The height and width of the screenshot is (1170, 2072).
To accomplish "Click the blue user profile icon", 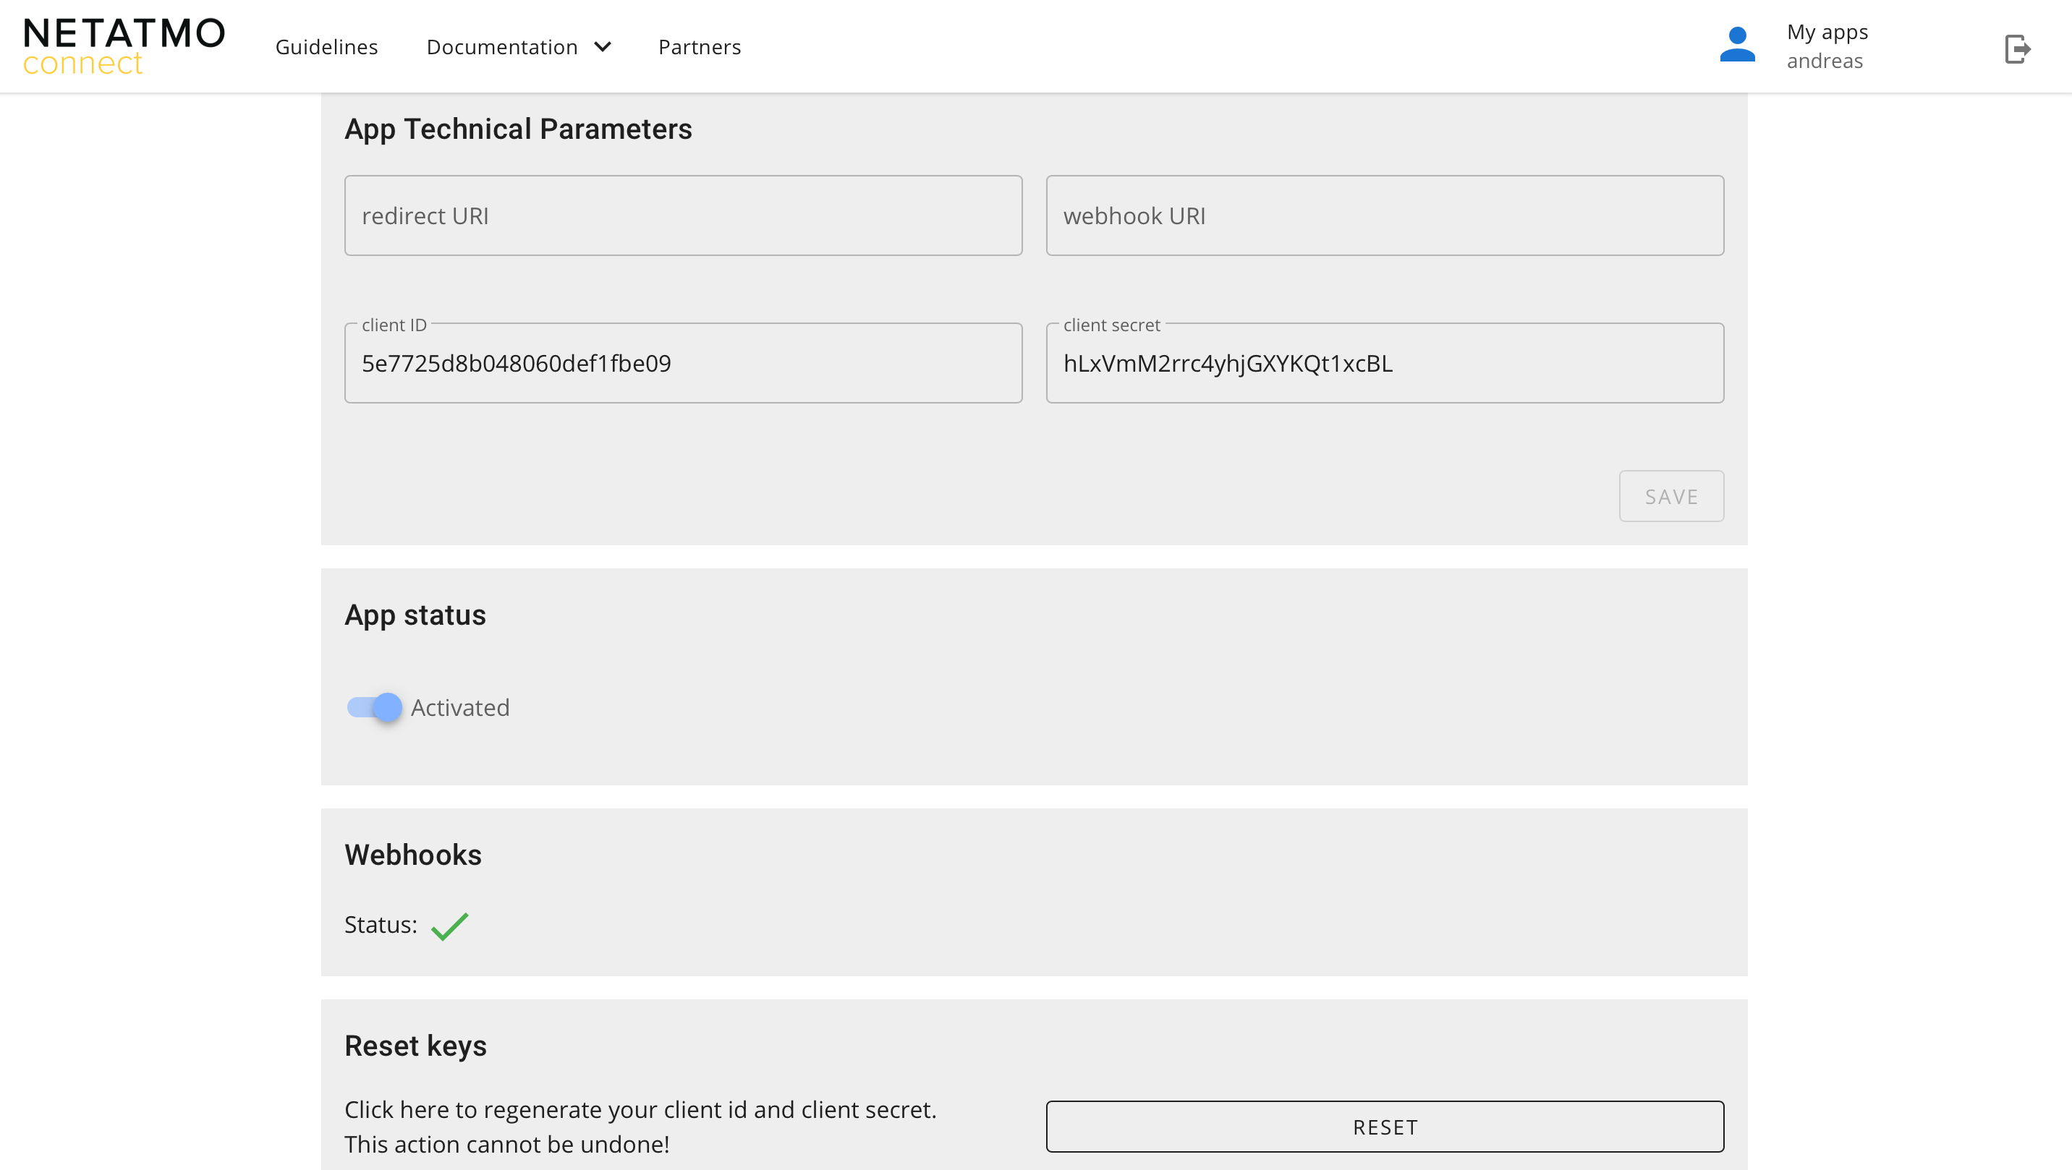I will tap(1736, 45).
